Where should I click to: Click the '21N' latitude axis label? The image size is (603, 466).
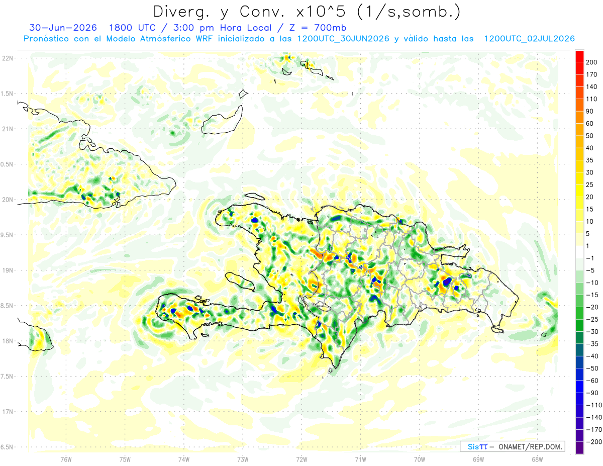(x=8, y=129)
